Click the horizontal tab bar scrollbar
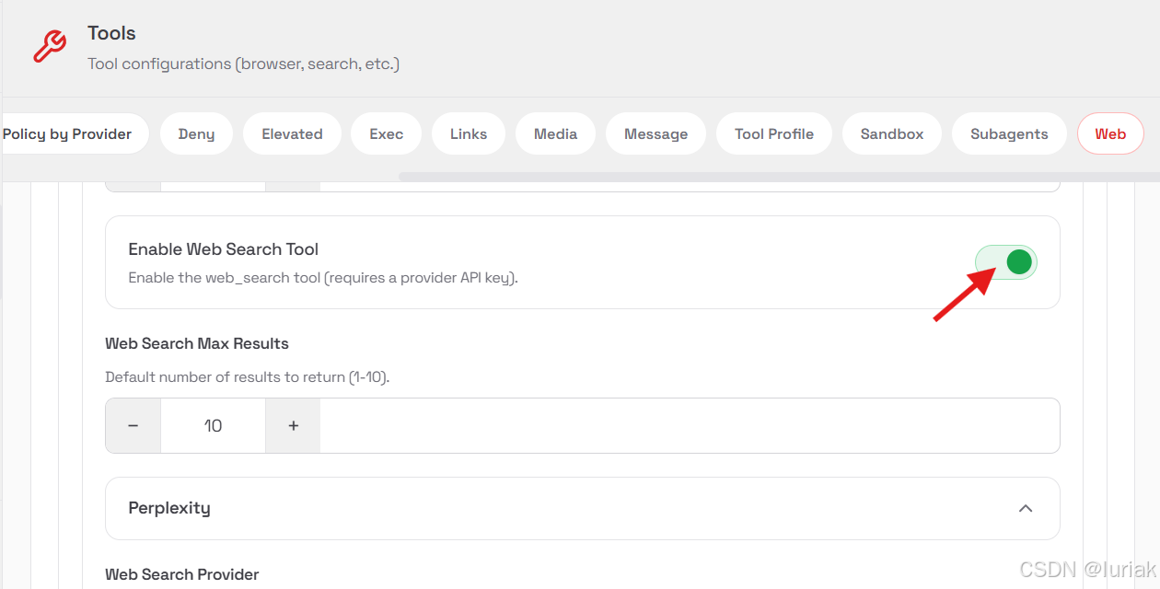The width and height of the screenshot is (1160, 589). pos(778,176)
